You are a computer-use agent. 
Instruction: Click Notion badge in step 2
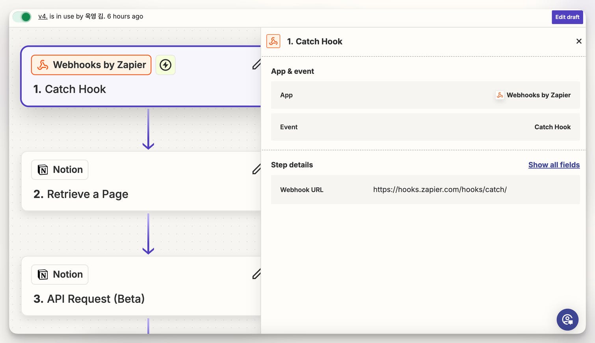60,170
